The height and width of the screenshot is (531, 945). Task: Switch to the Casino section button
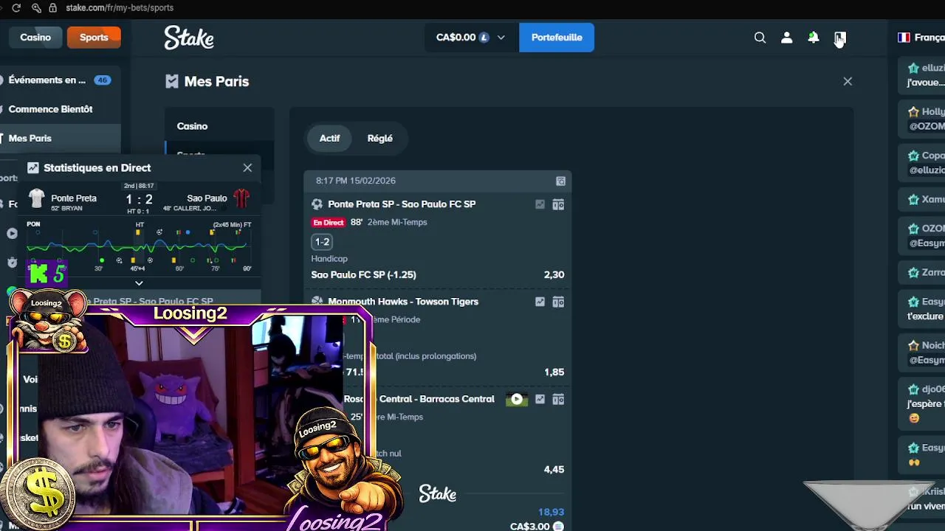click(35, 37)
